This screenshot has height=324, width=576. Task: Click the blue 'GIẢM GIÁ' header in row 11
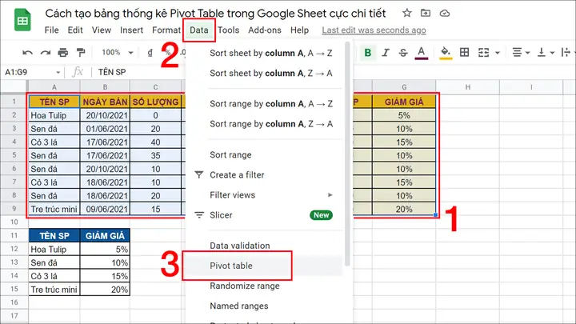(x=105, y=235)
